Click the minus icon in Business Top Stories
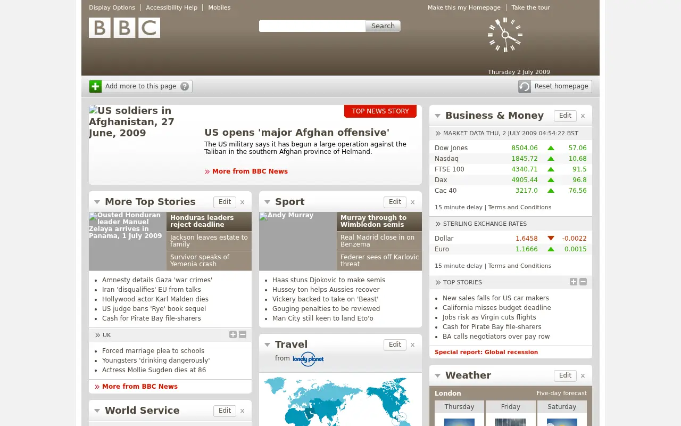 click(x=583, y=282)
